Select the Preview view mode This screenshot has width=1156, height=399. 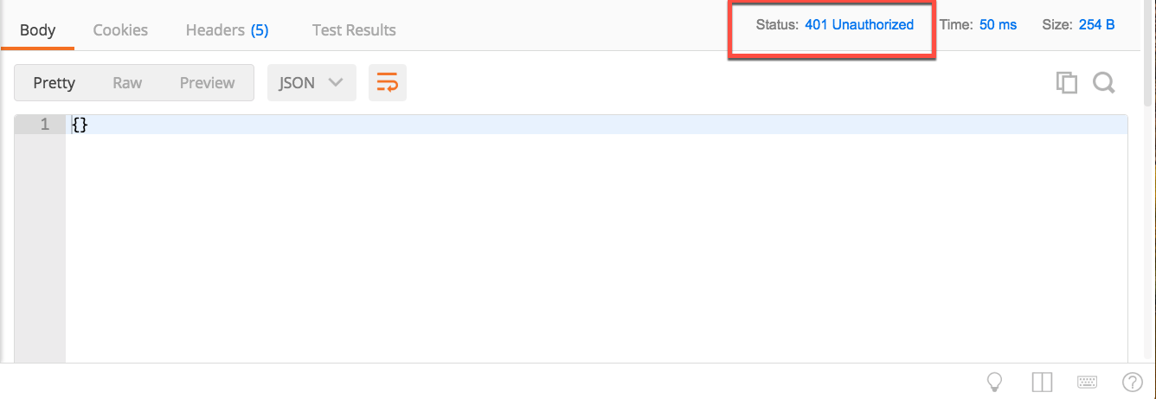(x=208, y=83)
